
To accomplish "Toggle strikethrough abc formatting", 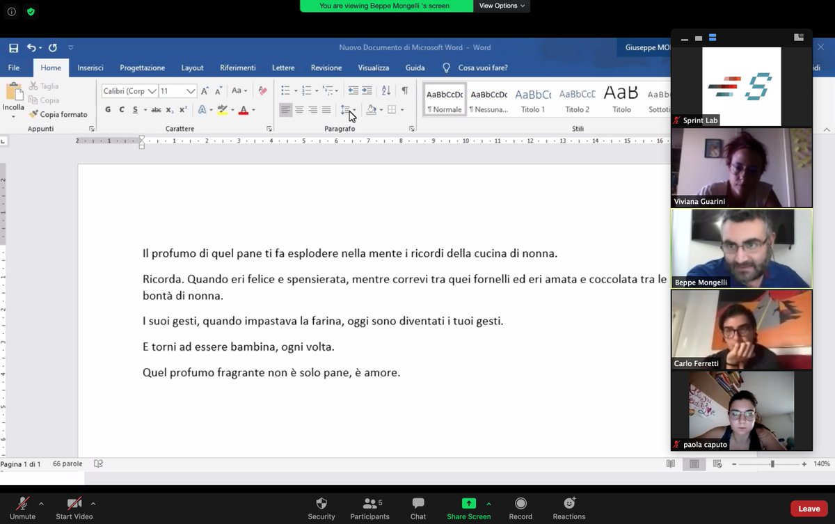I will click(156, 110).
